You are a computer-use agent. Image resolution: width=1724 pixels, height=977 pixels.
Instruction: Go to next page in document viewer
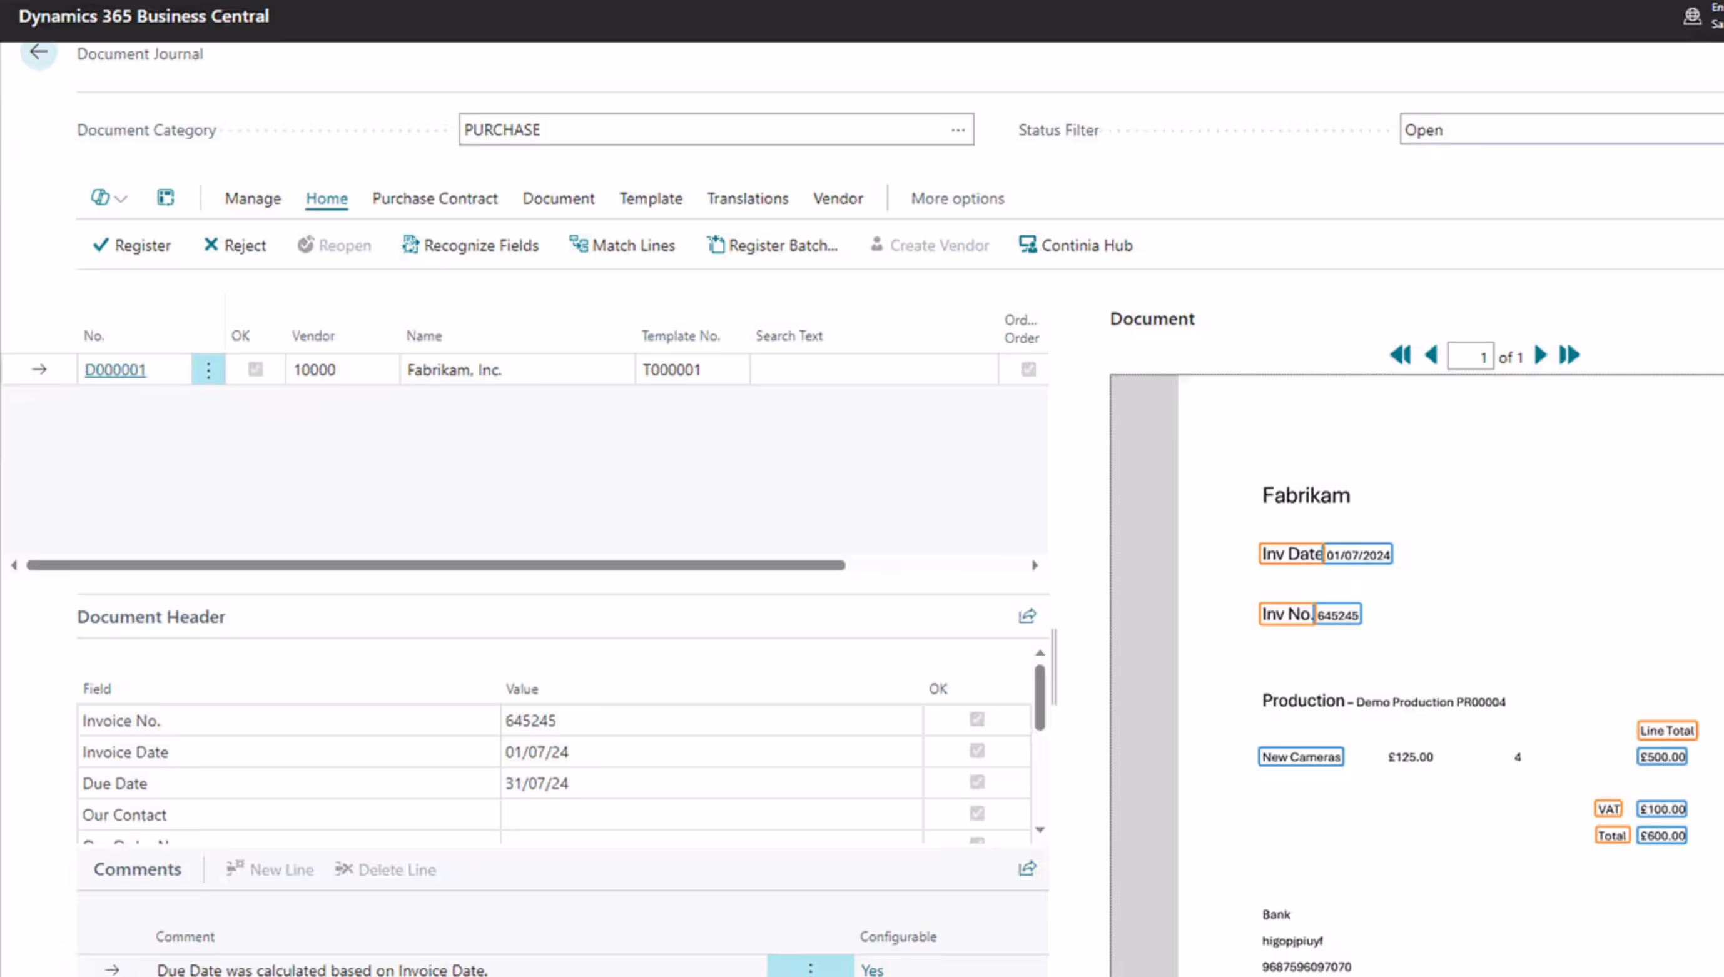pyautogui.click(x=1541, y=355)
